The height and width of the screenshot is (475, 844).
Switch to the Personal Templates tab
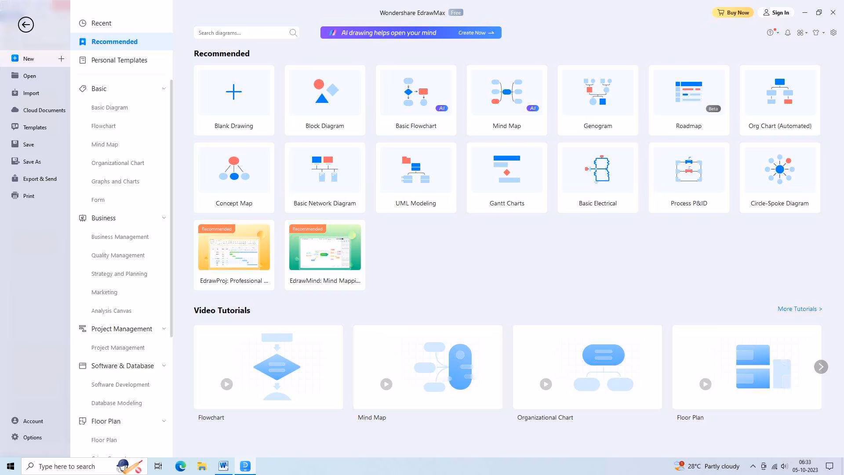pos(119,60)
